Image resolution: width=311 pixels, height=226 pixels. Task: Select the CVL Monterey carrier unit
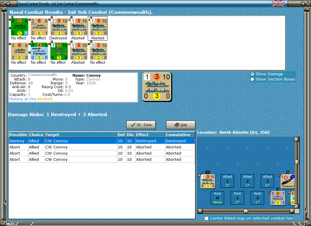(19, 27)
